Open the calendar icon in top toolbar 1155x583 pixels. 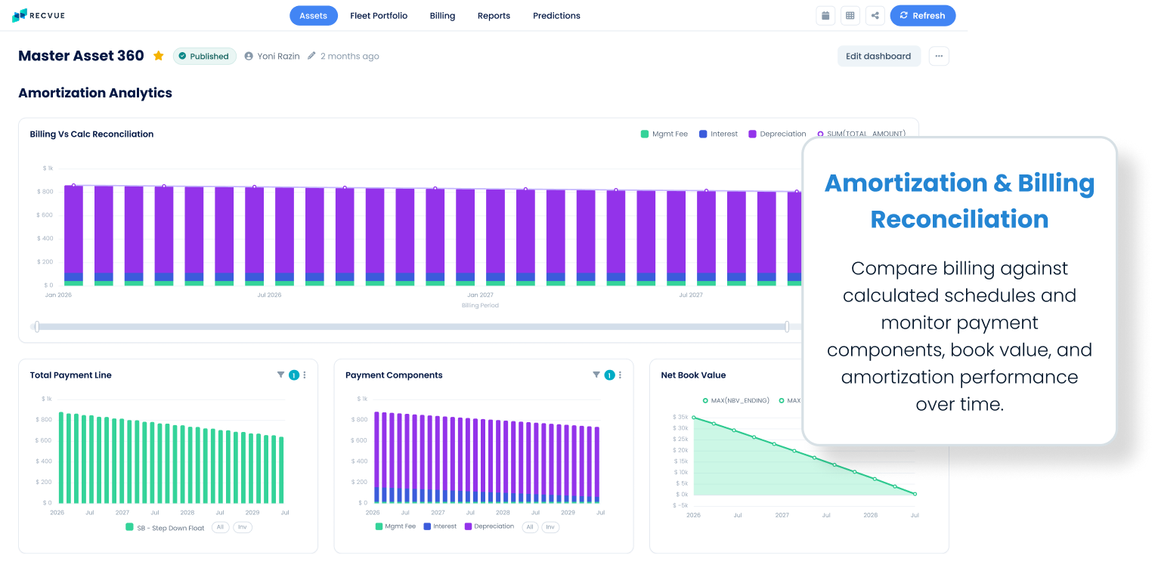pos(825,15)
